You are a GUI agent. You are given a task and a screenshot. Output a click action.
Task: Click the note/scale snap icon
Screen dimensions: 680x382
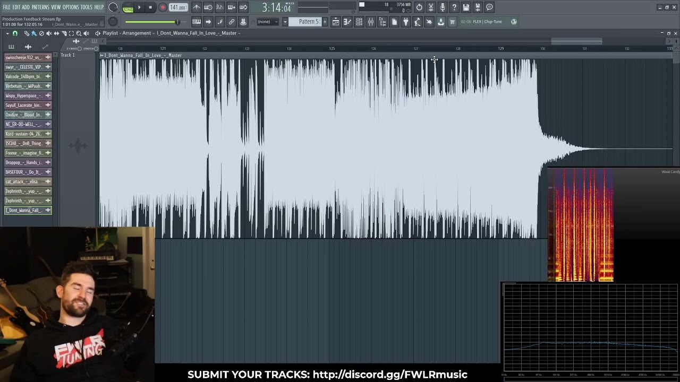[x=220, y=22]
